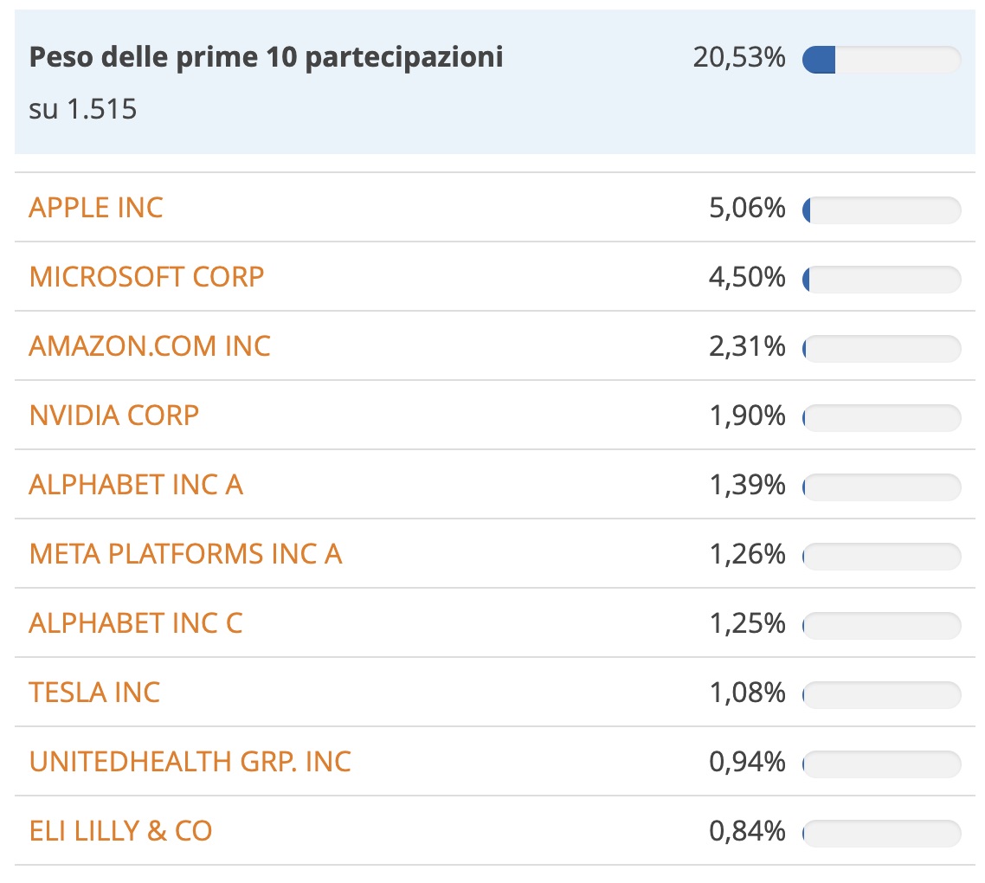Click the ALPHABET INC A link
Screen dimensions: 985x883
point(135,486)
